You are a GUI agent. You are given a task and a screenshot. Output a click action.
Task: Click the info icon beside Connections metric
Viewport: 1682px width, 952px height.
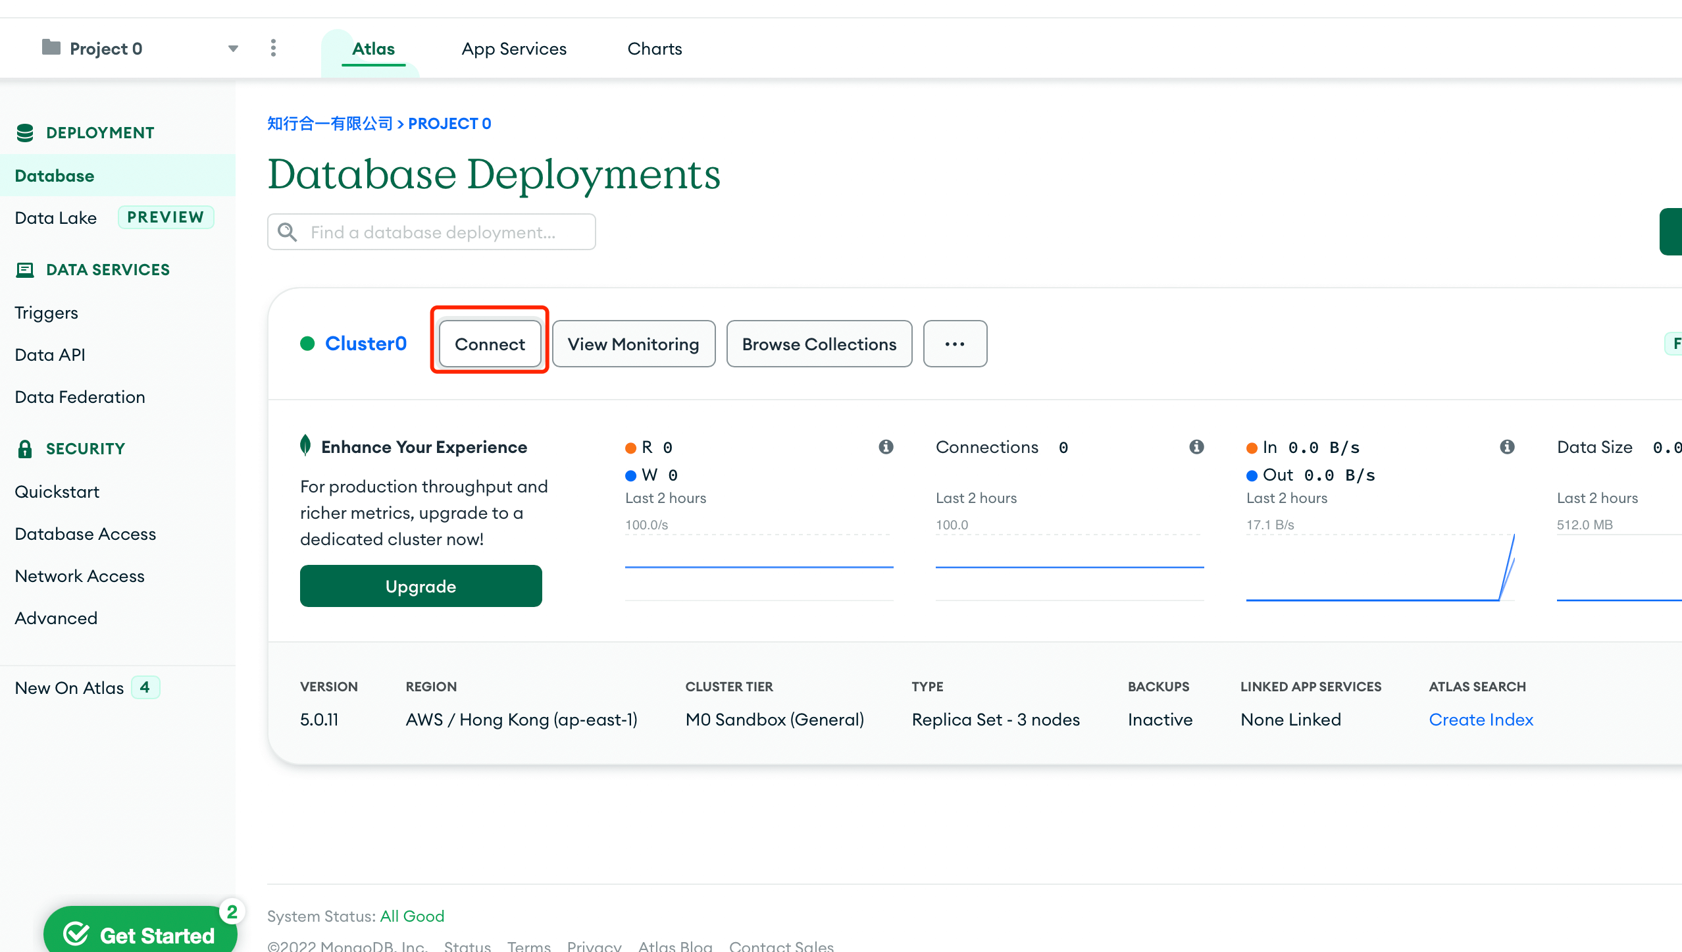click(1196, 447)
